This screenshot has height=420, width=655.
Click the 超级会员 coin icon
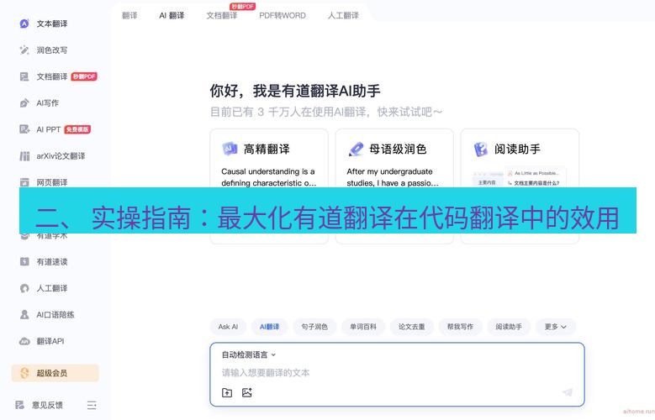[24, 373]
